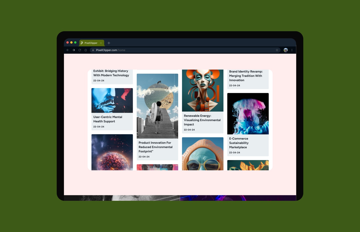This screenshot has width=360, height=232.
Task: Open User-Centric Mental Health Support article
Action: point(108,119)
